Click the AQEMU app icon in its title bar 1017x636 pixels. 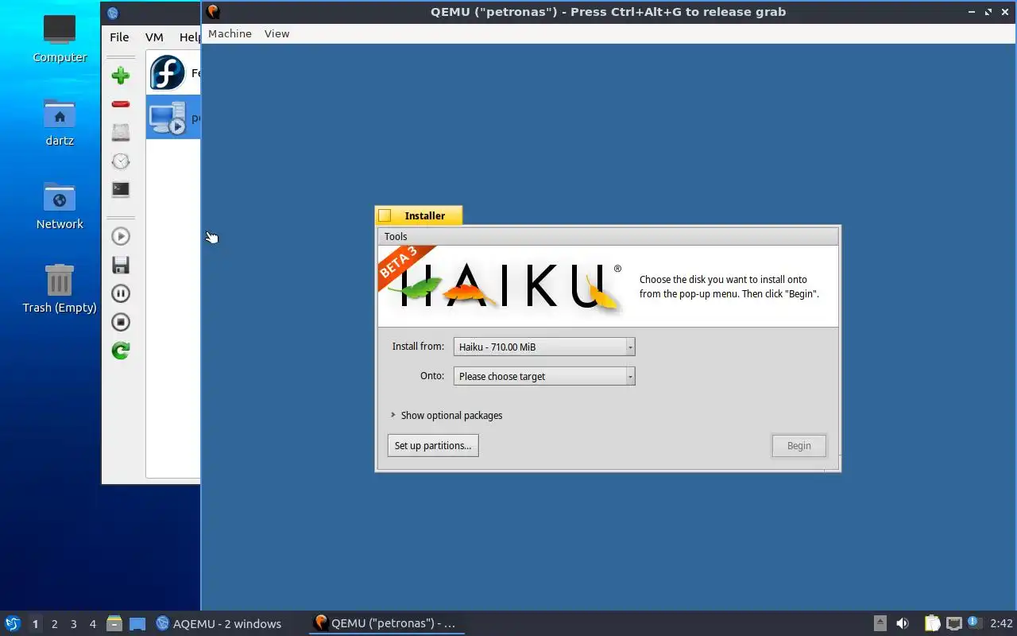pyautogui.click(x=113, y=13)
